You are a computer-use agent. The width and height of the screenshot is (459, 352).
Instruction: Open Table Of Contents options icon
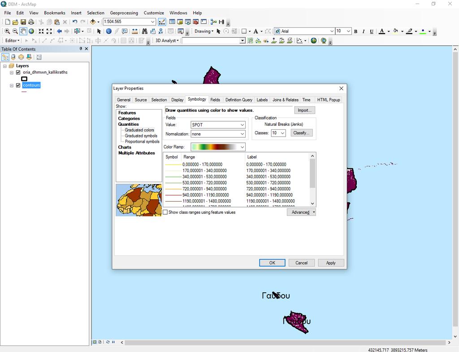point(39,57)
